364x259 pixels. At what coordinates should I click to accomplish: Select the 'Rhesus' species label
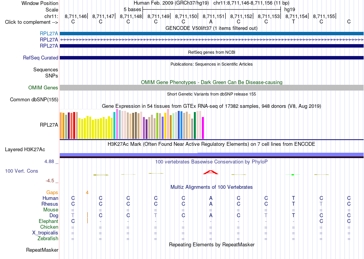pos(50,204)
